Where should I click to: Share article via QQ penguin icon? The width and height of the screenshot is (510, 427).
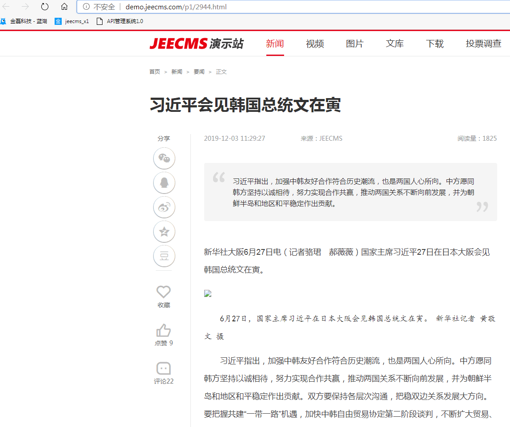164,183
